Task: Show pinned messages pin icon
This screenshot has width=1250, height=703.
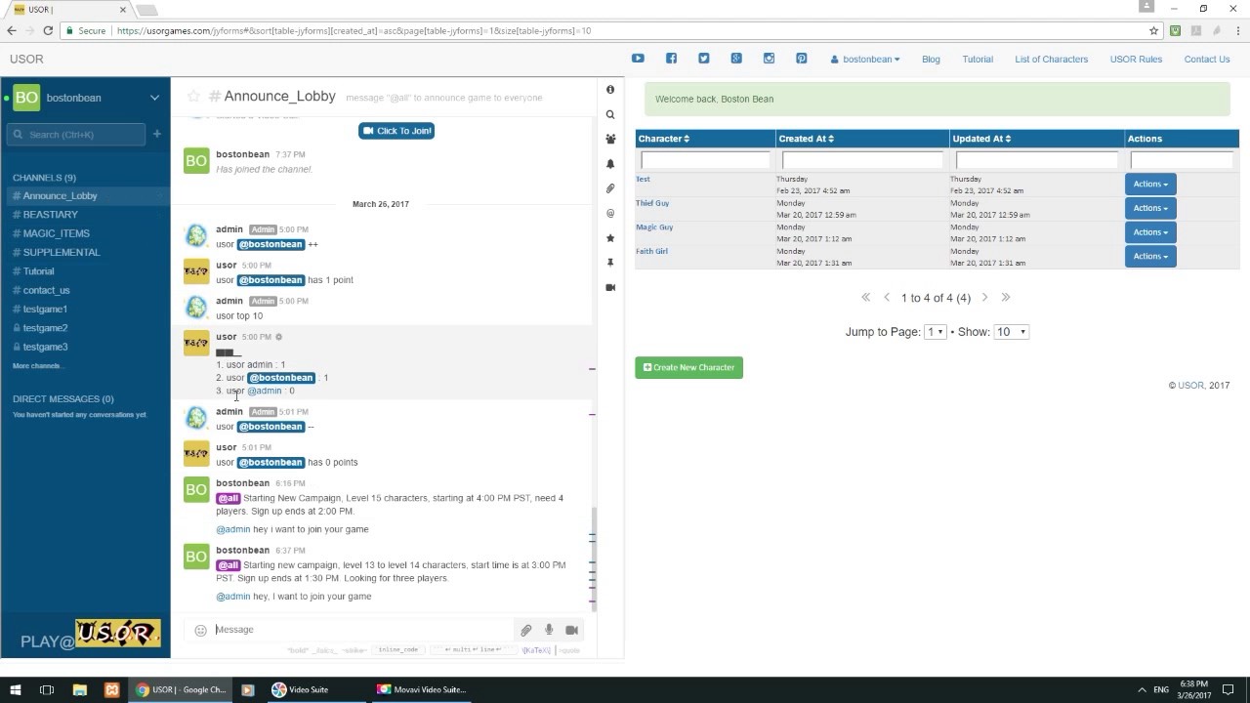Action: tap(610, 263)
